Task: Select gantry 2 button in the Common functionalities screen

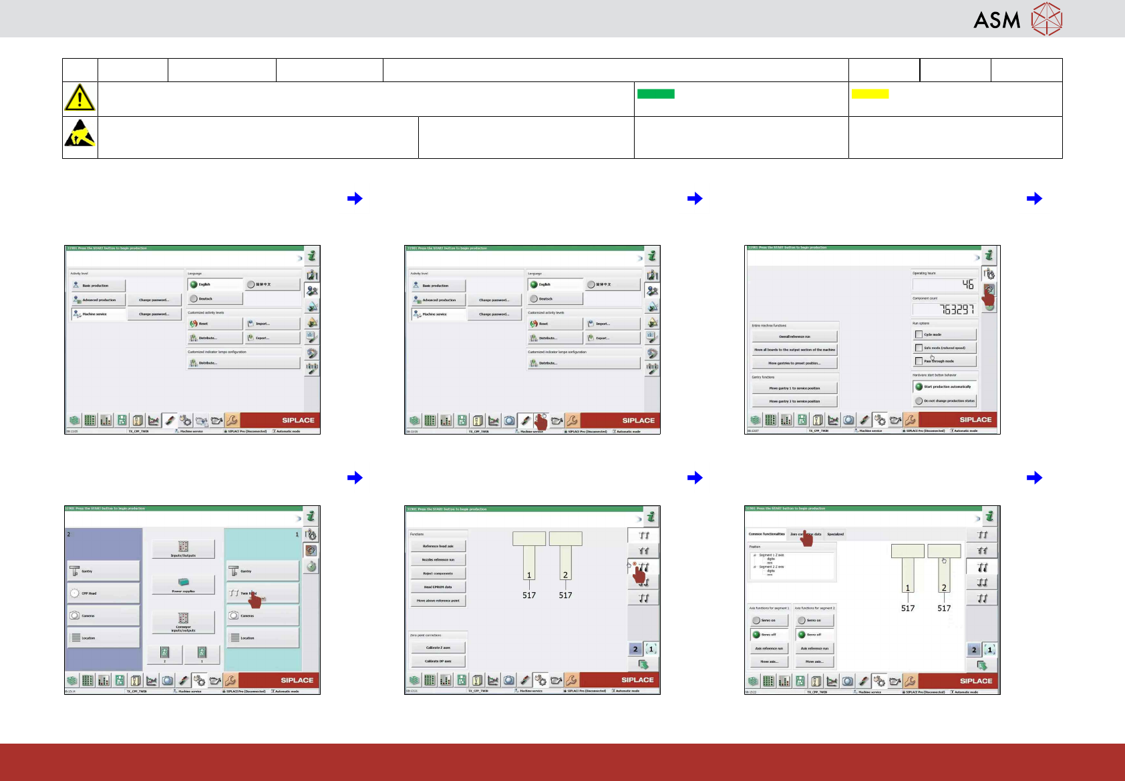Action: (x=974, y=649)
